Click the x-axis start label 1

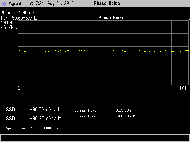click(19, 88)
